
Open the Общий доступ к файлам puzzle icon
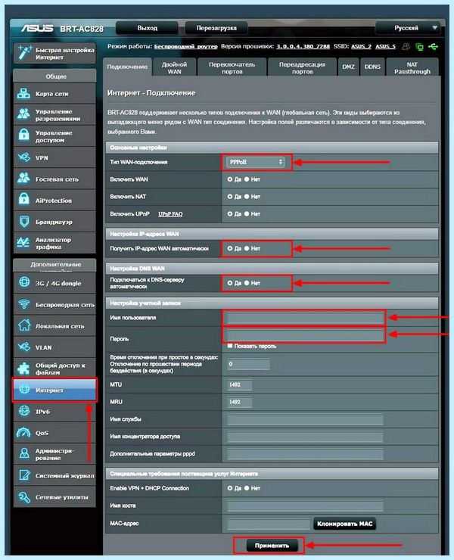(x=24, y=369)
